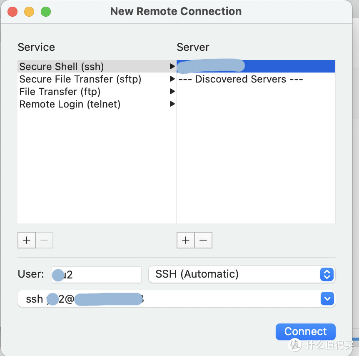Viewport: 359px width, 356px height.
Task: Remove the selected server with minus button
Action: (203, 240)
